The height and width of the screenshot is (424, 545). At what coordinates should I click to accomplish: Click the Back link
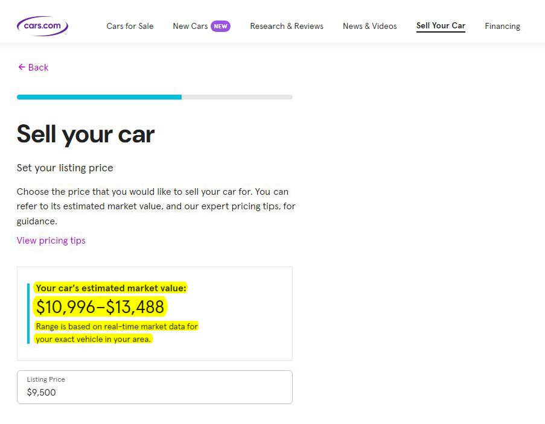pyautogui.click(x=33, y=68)
